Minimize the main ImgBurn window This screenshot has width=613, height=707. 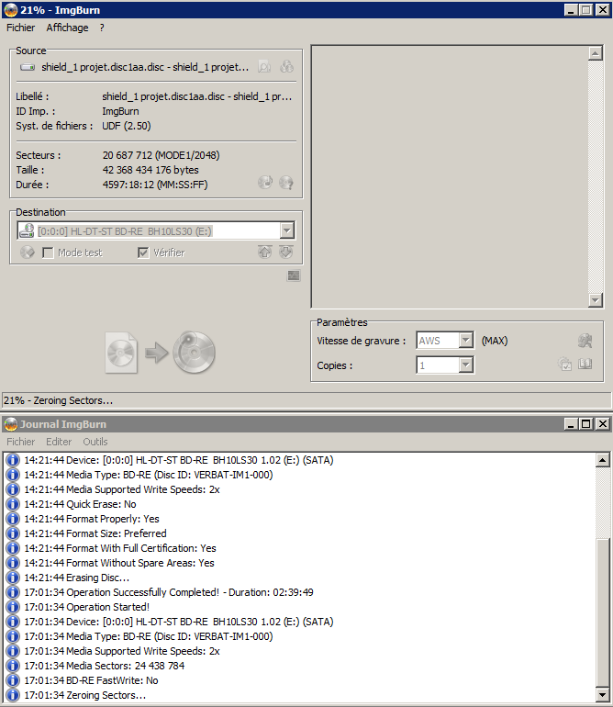[571, 10]
